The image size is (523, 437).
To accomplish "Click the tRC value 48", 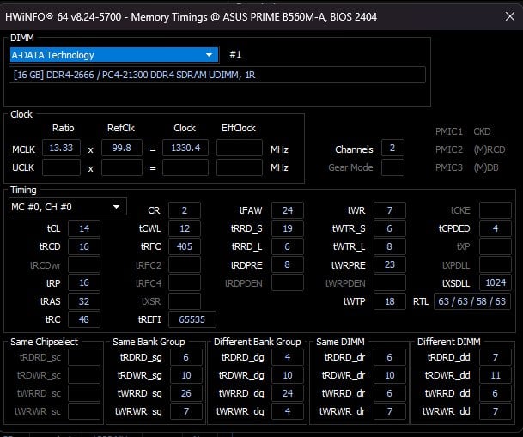I will tap(84, 319).
